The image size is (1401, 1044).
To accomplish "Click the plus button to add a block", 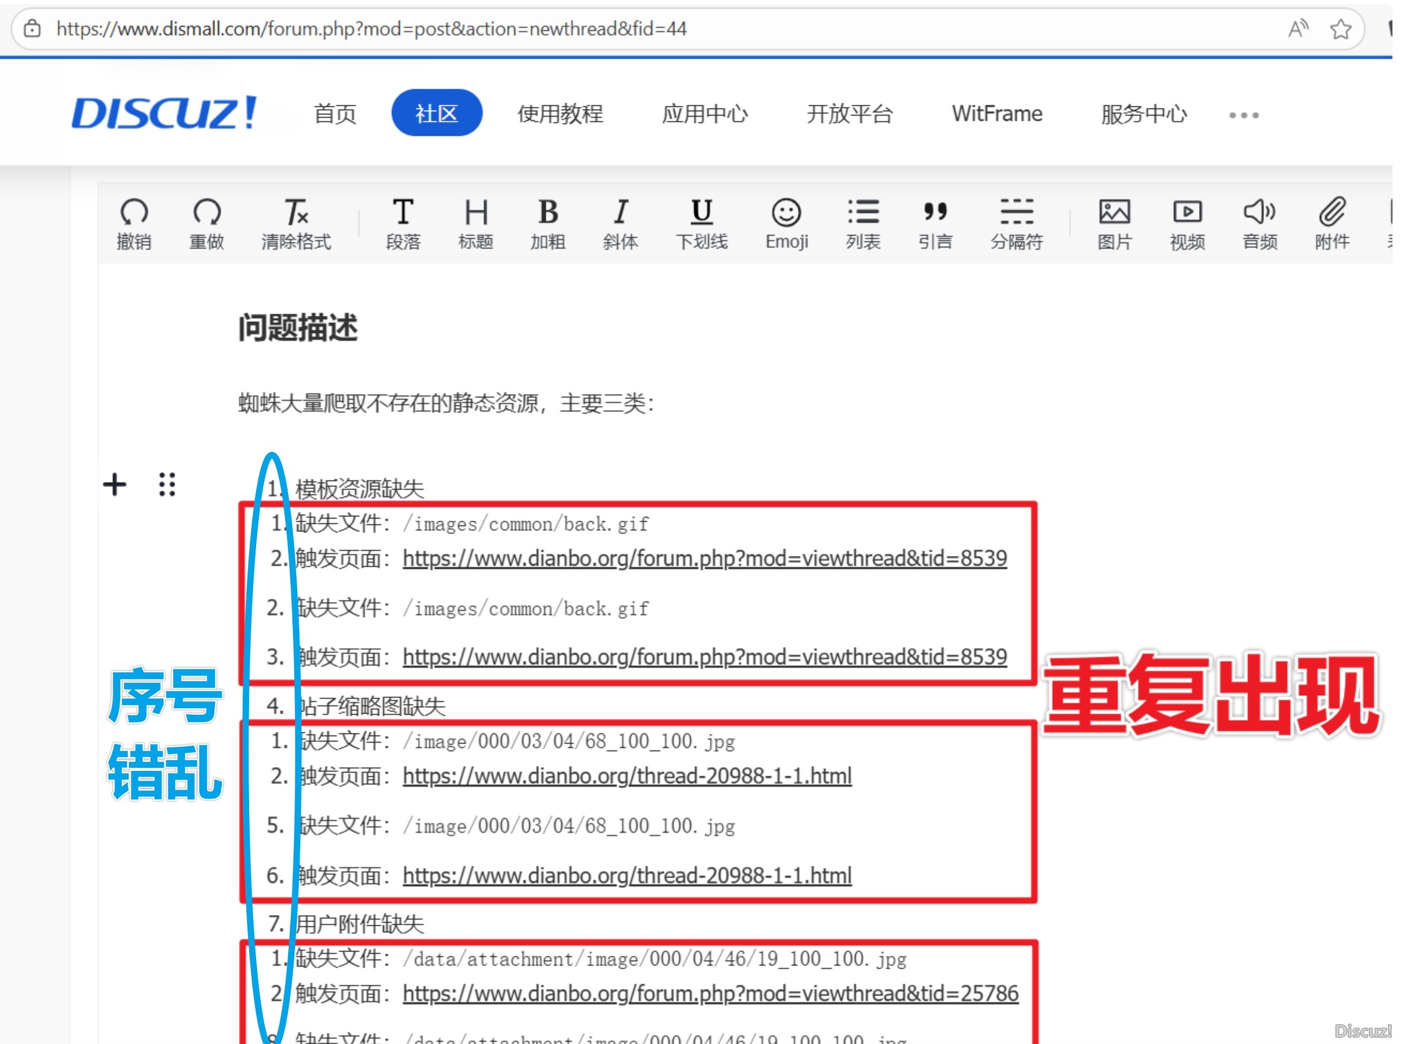I will (x=115, y=485).
